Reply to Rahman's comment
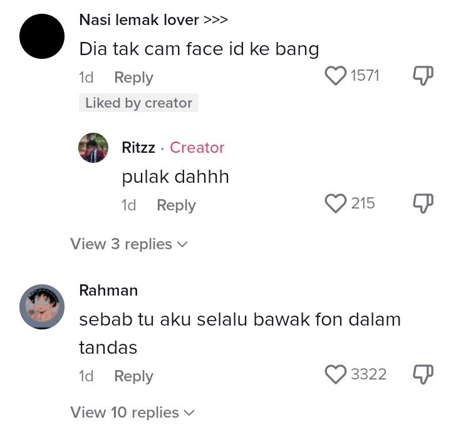The width and height of the screenshot is (451, 439). tap(133, 376)
